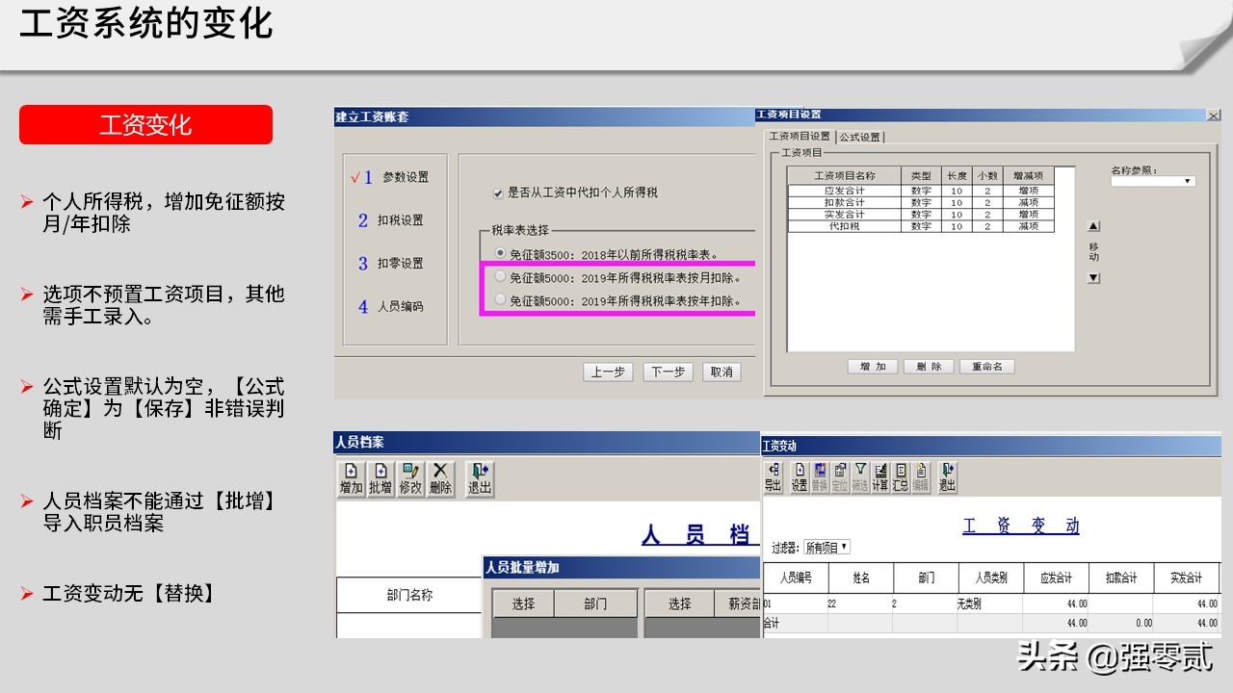Click 小数 column header

tap(987, 176)
